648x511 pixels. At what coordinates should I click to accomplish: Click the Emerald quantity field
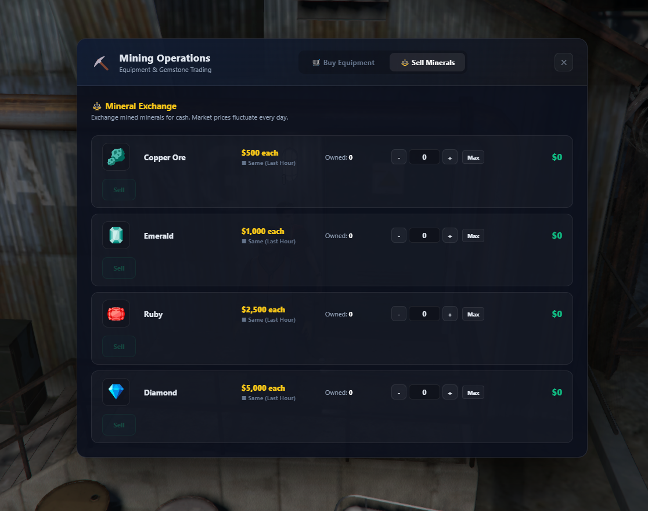pos(424,236)
